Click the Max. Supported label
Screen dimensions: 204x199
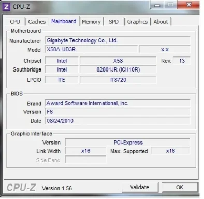[129, 151]
